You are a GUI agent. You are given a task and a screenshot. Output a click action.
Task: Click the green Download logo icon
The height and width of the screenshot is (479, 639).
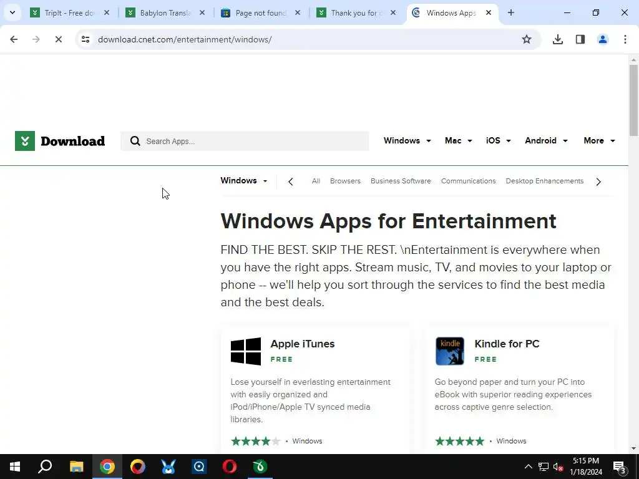25,141
